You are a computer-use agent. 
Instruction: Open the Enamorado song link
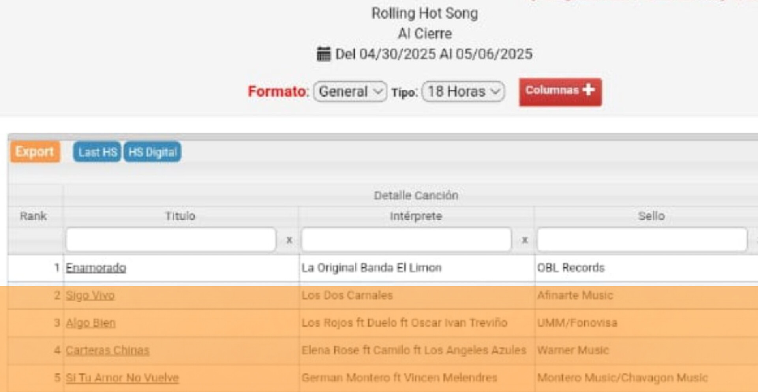click(x=96, y=268)
